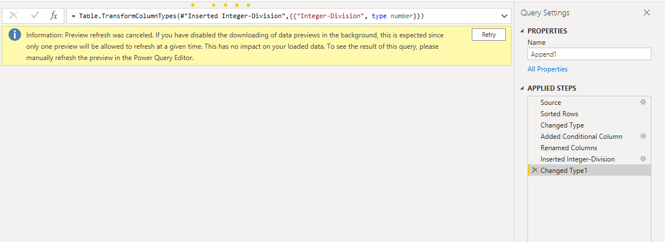Open the All Properties link

pos(547,69)
